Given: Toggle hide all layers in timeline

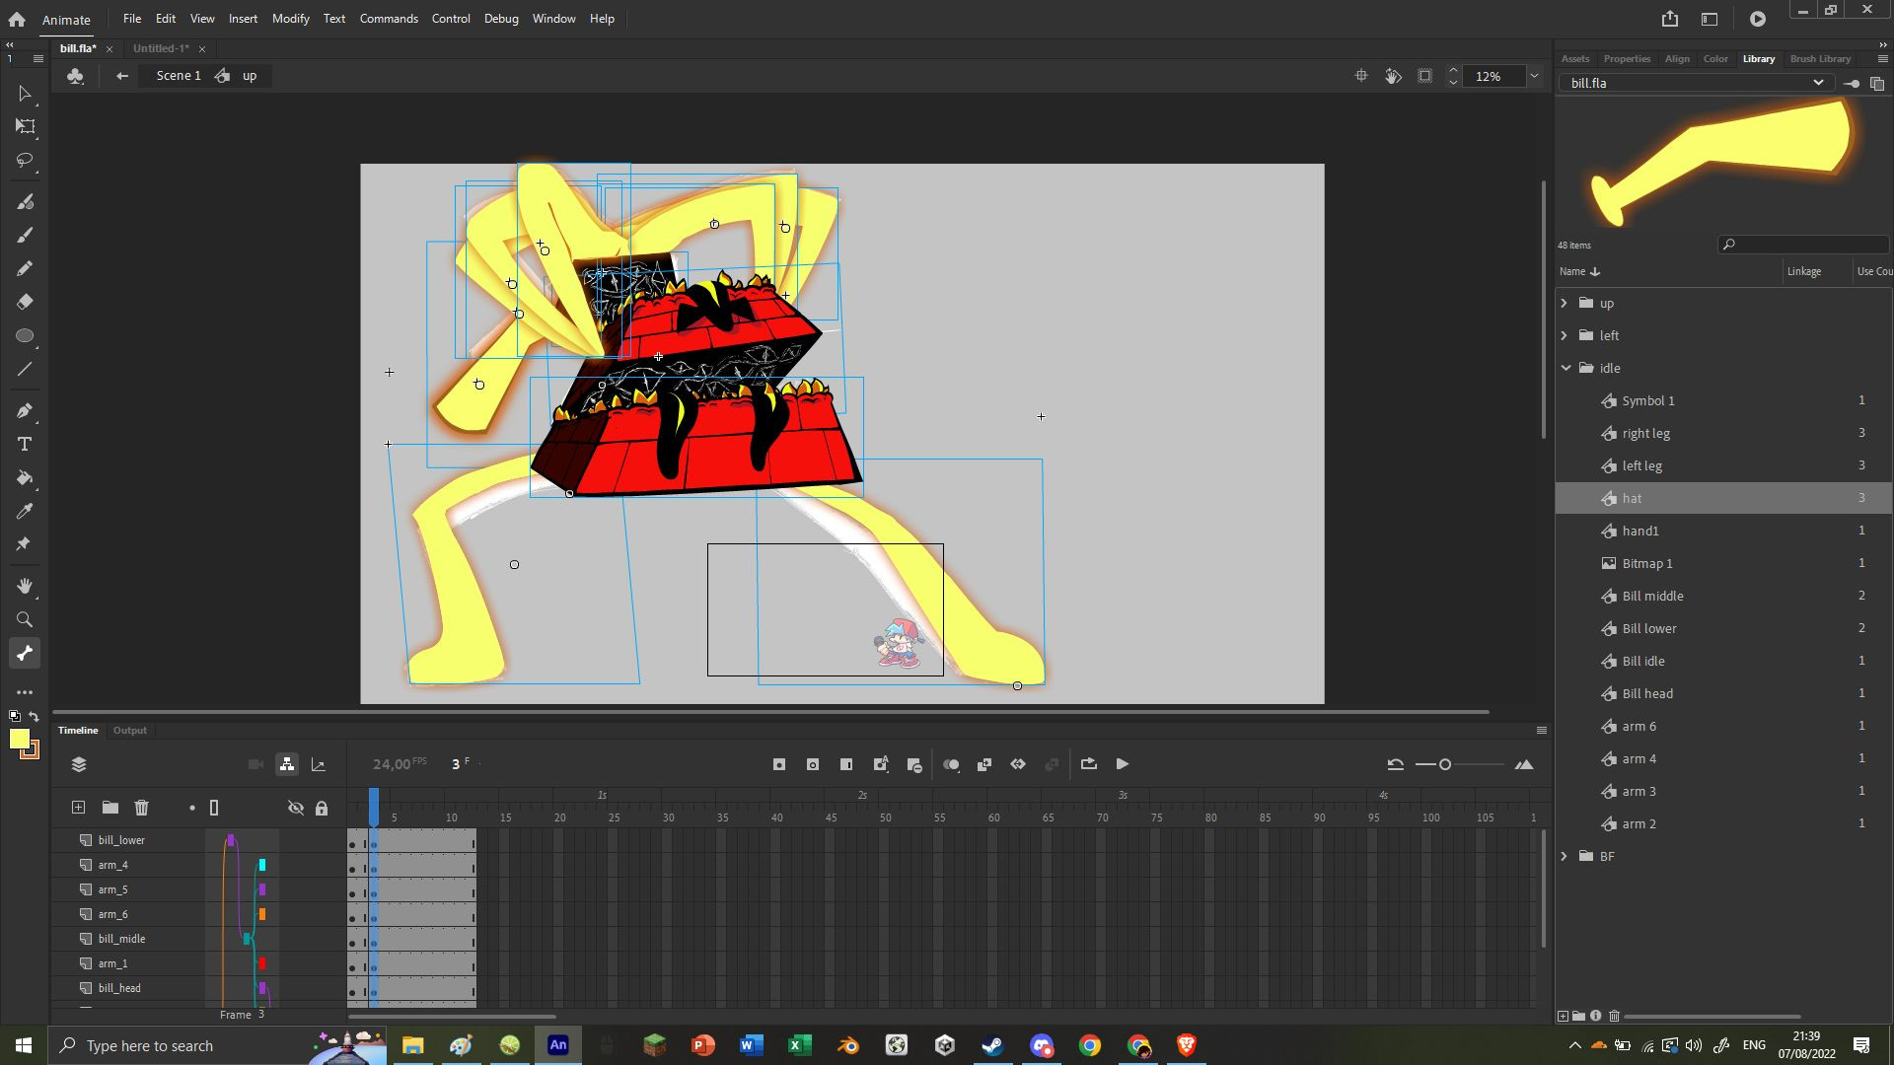Looking at the screenshot, I should (x=296, y=807).
